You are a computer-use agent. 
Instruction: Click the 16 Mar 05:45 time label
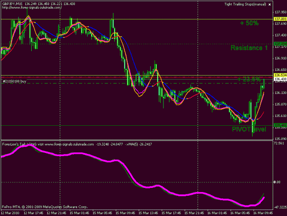coord(240,213)
